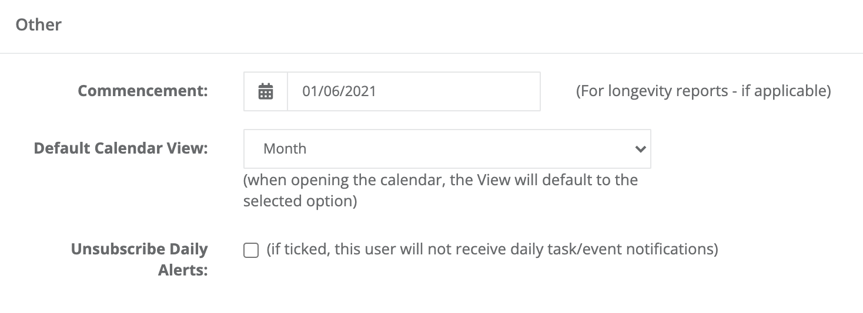Viewport: 863px width, 313px height.
Task: Click the Unsubscribe Daily label text
Action: (139, 249)
